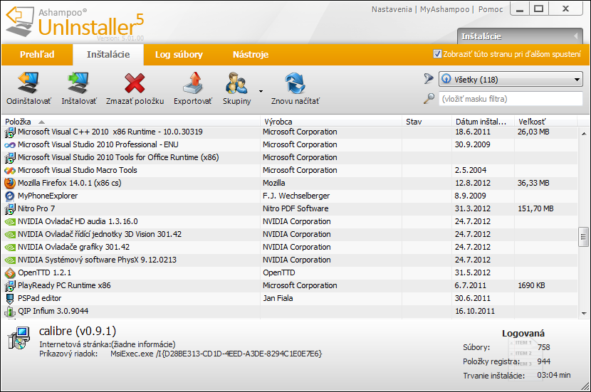Click the Nitro Pro 7 row icon

click(10, 208)
